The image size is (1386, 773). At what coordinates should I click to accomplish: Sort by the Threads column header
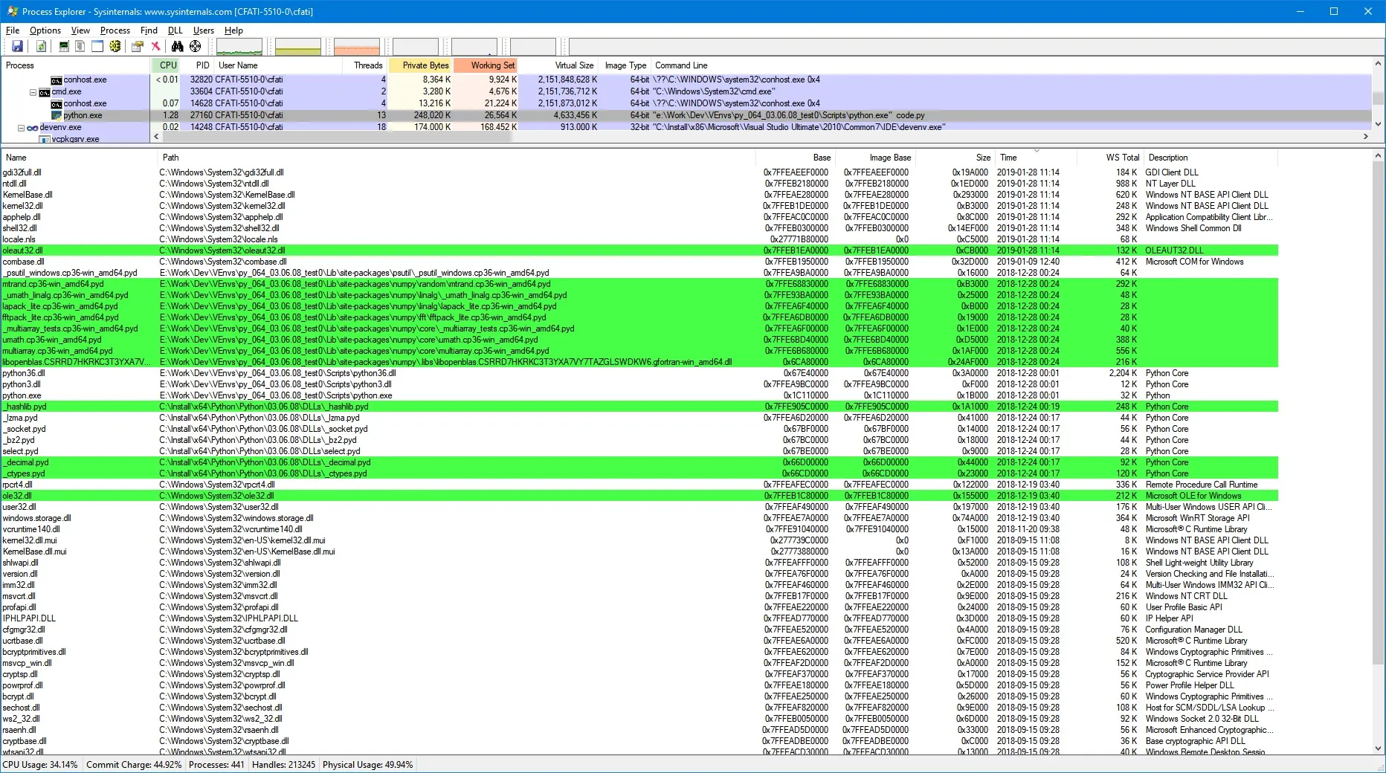[x=366, y=65]
